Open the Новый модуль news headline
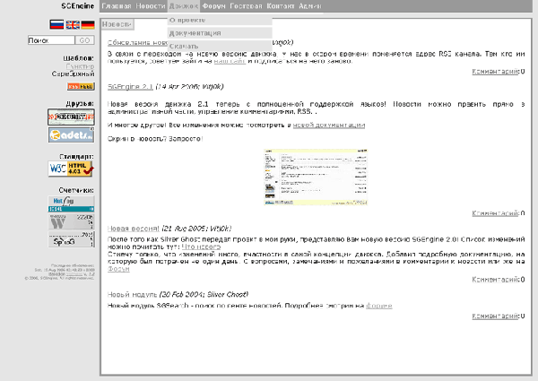The image size is (538, 381). point(132,295)
